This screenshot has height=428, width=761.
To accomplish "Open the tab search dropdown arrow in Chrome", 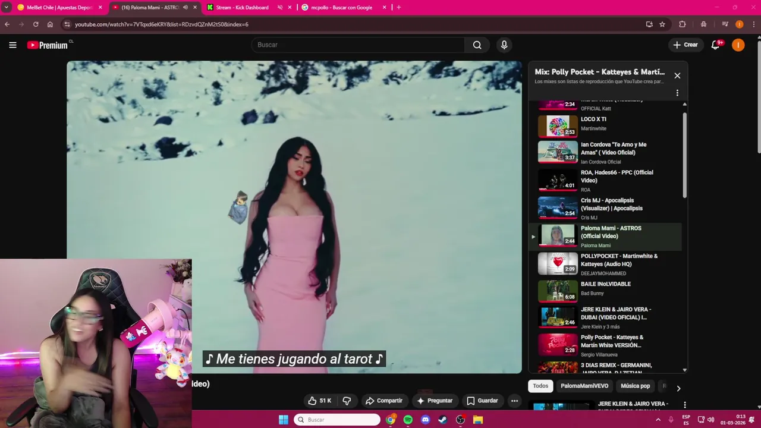I will point(6,8).
